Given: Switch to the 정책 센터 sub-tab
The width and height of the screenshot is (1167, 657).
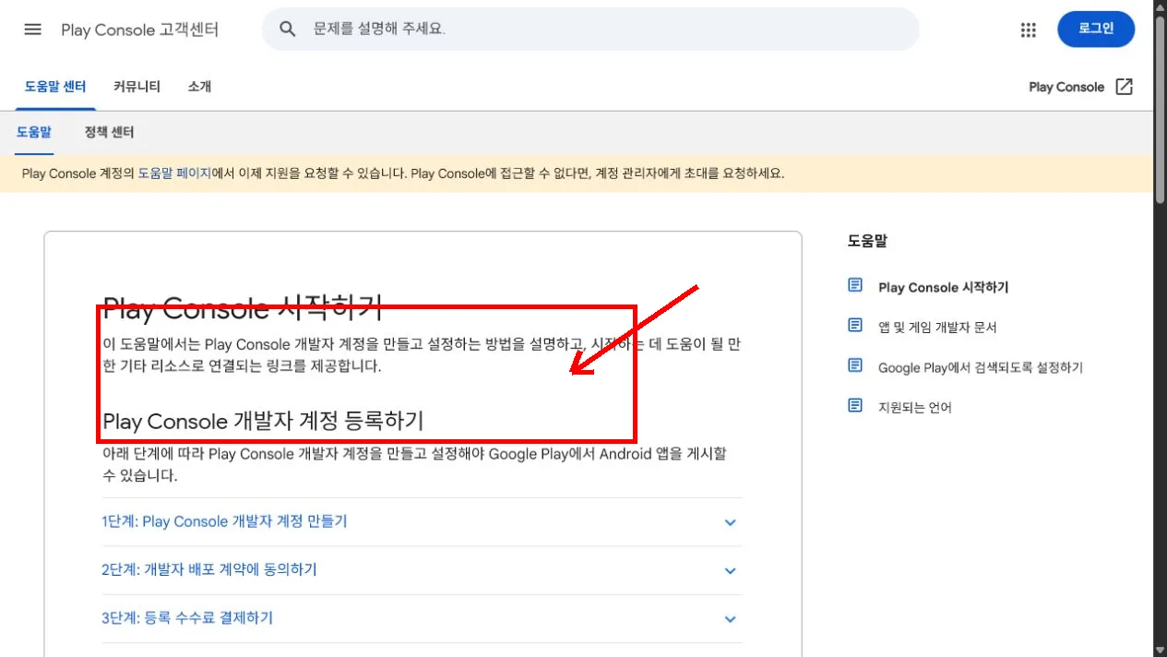Looking at the screenshot, I should [x=109, y=132].
